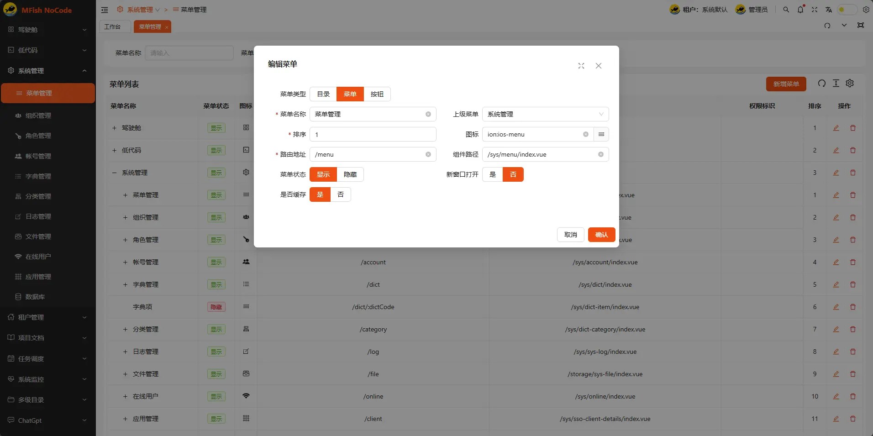Choose 是 for open in new window
Image resolution: width=873 pixels, height=436 pixels.
click(x=492, y=174)
